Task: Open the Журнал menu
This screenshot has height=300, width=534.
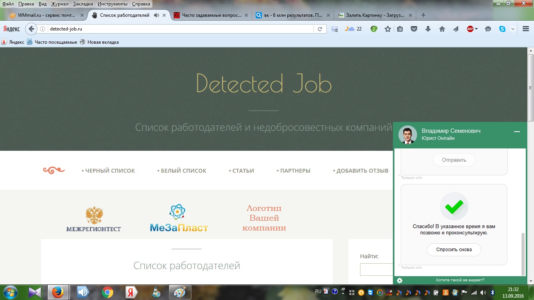Action: click(59, 4)
